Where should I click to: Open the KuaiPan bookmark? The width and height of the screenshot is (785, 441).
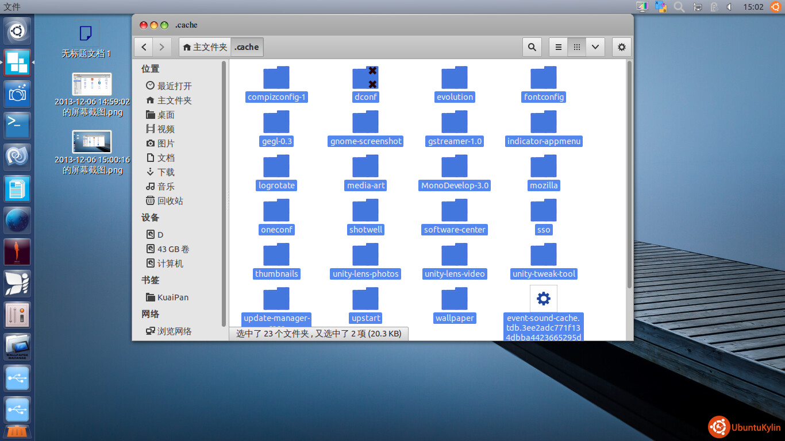(172, 297)
